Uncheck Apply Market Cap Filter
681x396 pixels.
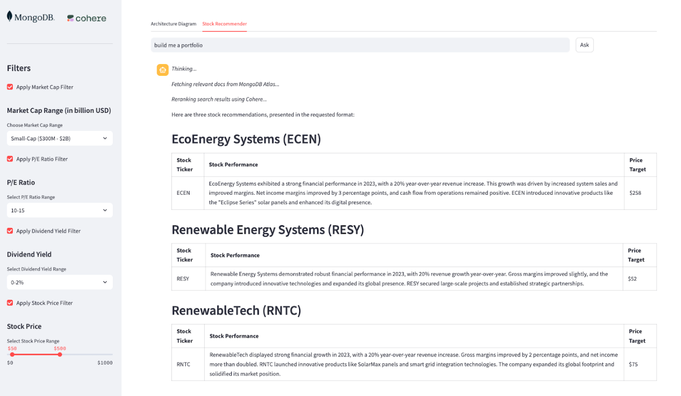10,87
